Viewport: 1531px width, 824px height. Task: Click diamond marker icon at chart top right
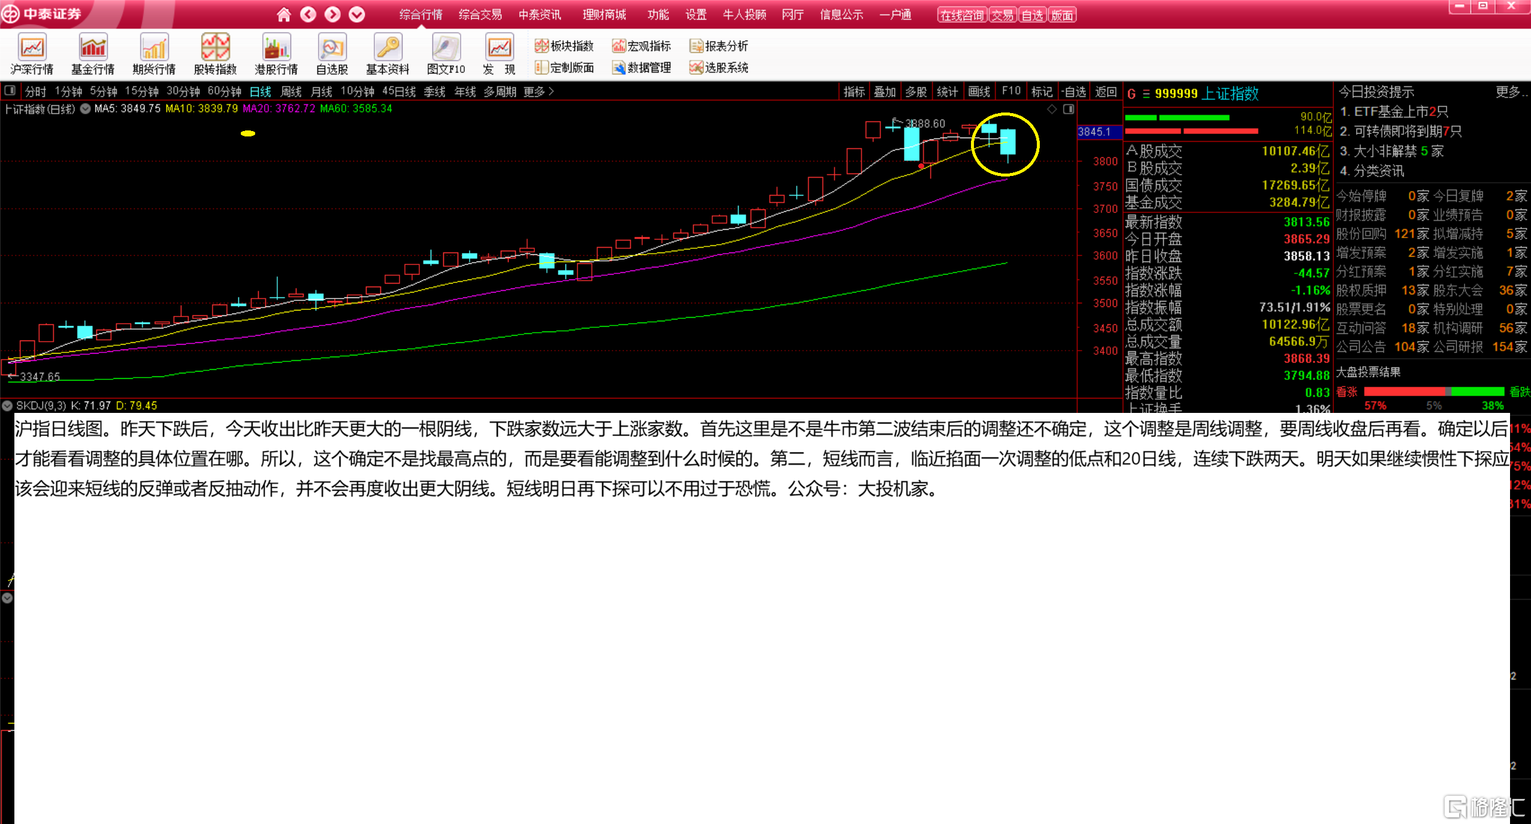pyautogui.click(x=1052, y=109)
